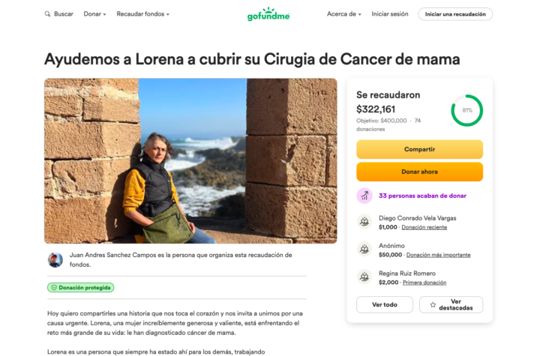Click the donor icon beside Anónimo
This screenshot has width=540, height=356.
tap(364, 250)
